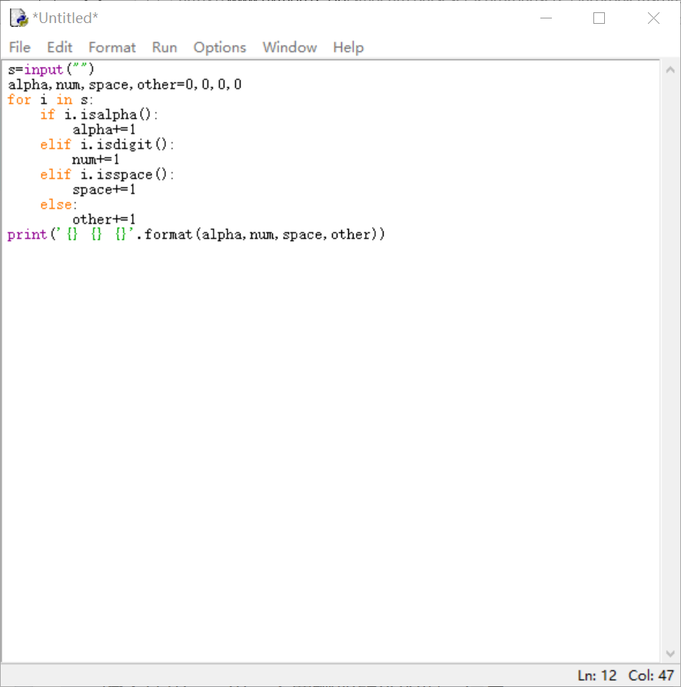
Task: Click the 'Ln: 12' status bar entry
Action: tap(597, 675)
